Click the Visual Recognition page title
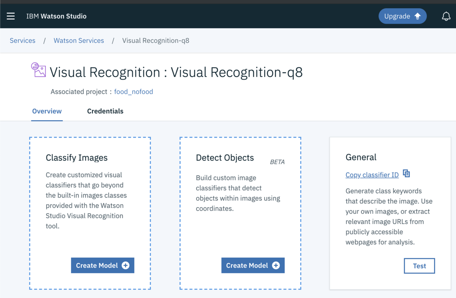456x298 pixels. (x=176, y=72)
